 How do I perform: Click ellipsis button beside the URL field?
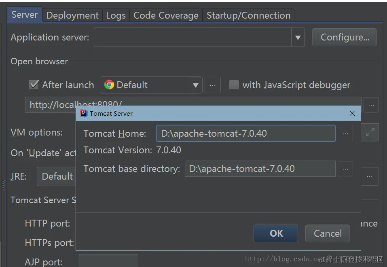pyautogui.click(x=371, y=105)
